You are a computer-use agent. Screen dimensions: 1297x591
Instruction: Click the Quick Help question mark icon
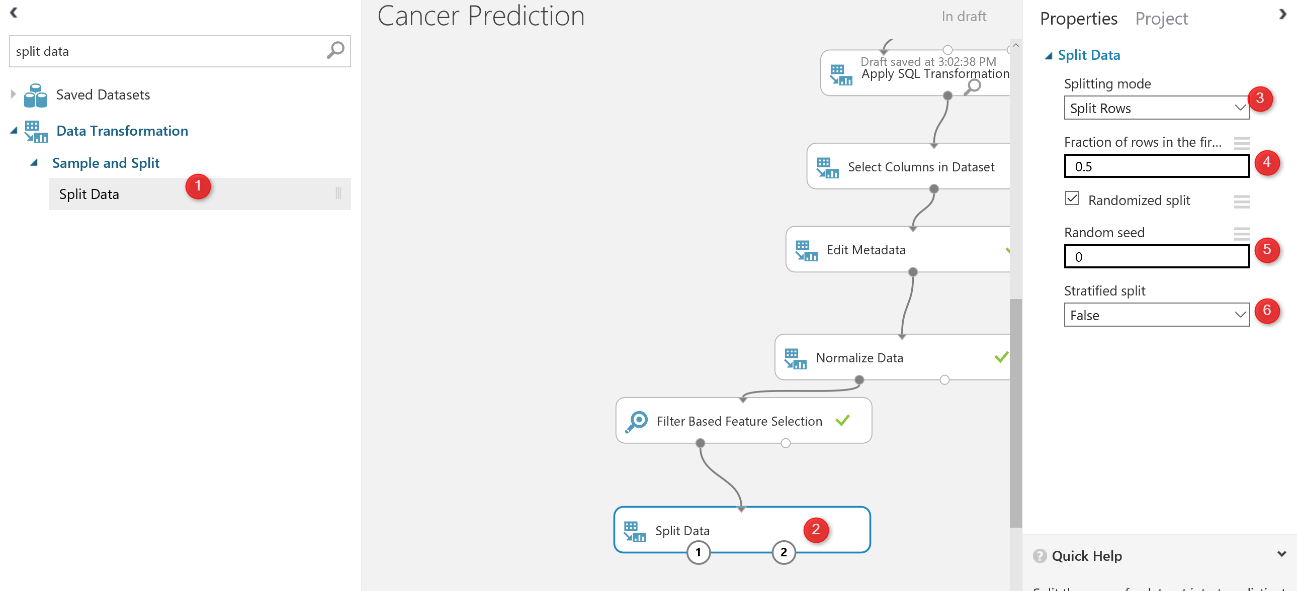tap(1039, 556)
